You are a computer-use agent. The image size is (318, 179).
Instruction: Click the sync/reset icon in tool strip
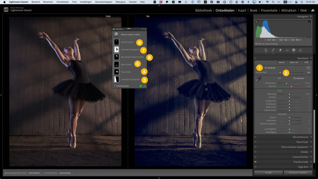coord(300,50)
